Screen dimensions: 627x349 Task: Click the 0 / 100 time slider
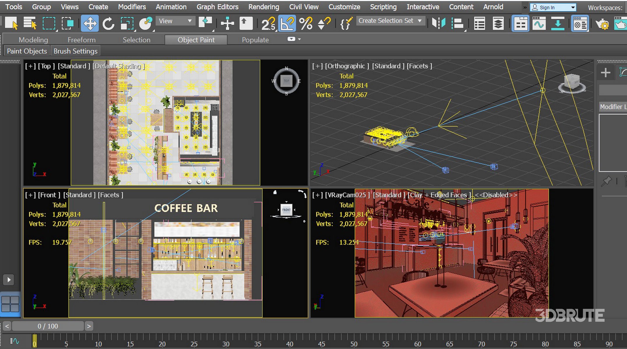click(48, 326)
